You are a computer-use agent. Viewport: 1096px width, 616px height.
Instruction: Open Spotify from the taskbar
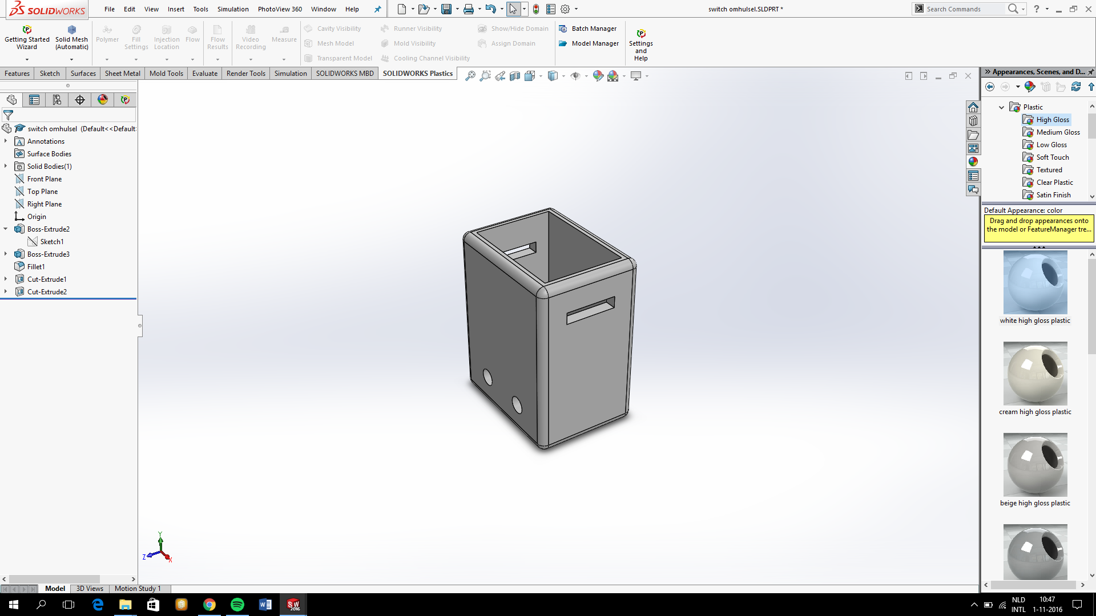pos(237,605)
